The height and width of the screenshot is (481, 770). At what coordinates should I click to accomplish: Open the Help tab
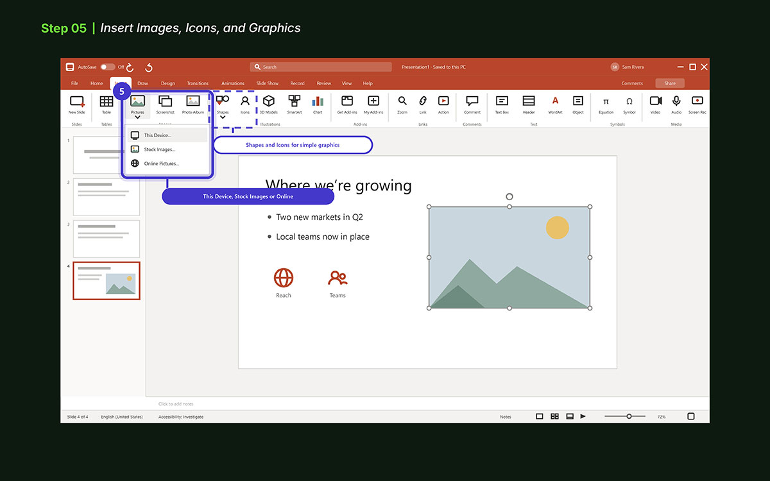tap(368, 83)
